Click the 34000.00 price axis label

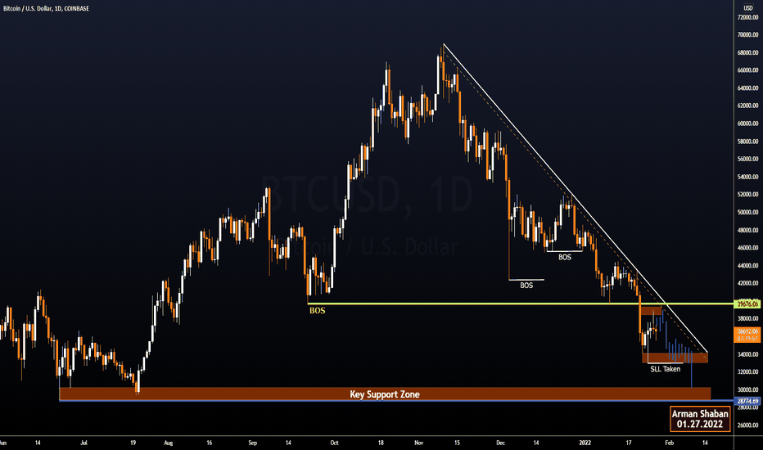tap(748, 354)
